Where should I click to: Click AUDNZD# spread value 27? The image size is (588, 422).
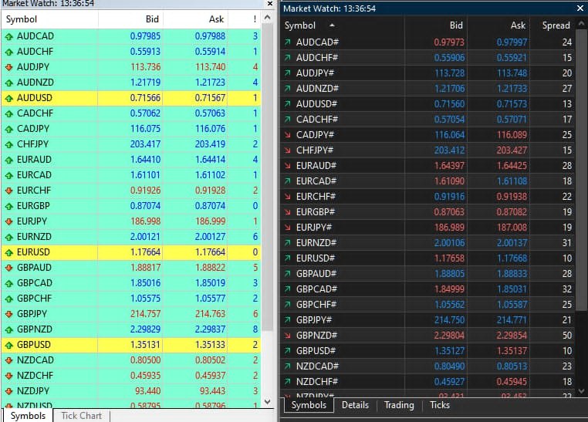[x=566, y=89]
